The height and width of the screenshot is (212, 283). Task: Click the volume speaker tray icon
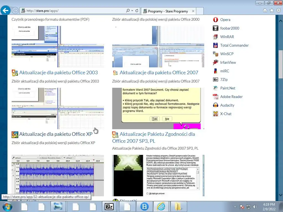(255, 207)
